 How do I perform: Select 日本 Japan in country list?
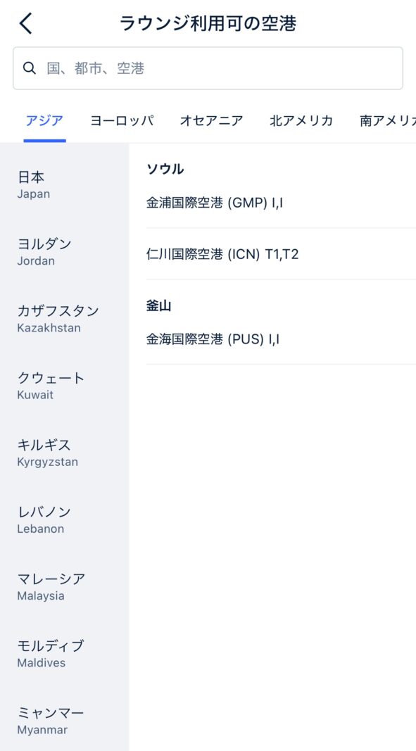(x=64, y=185)
